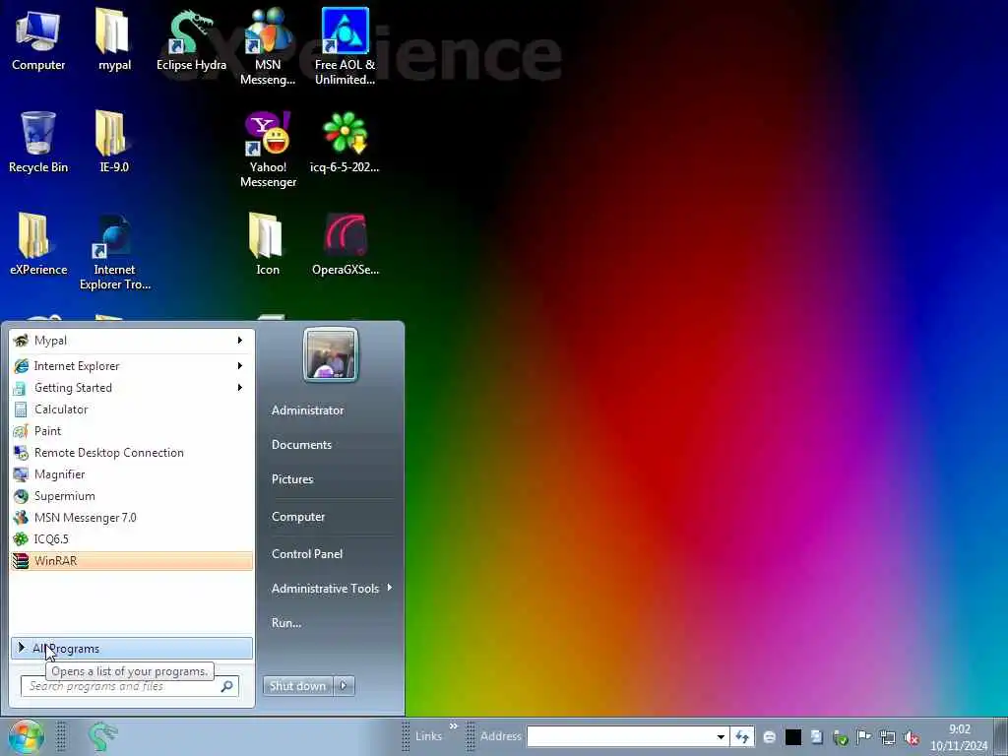This screenshot has width=1008, height=756.
Task: Click the Safely Remove Hardware tray icon
Action: coord(841,737)
